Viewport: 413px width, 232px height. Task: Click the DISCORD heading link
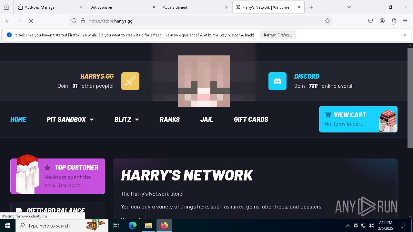coord(307,76)
